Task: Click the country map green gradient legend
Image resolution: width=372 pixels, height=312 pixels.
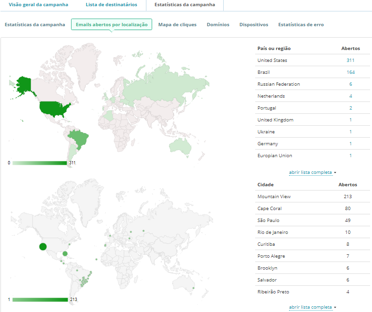Action: 40,163
